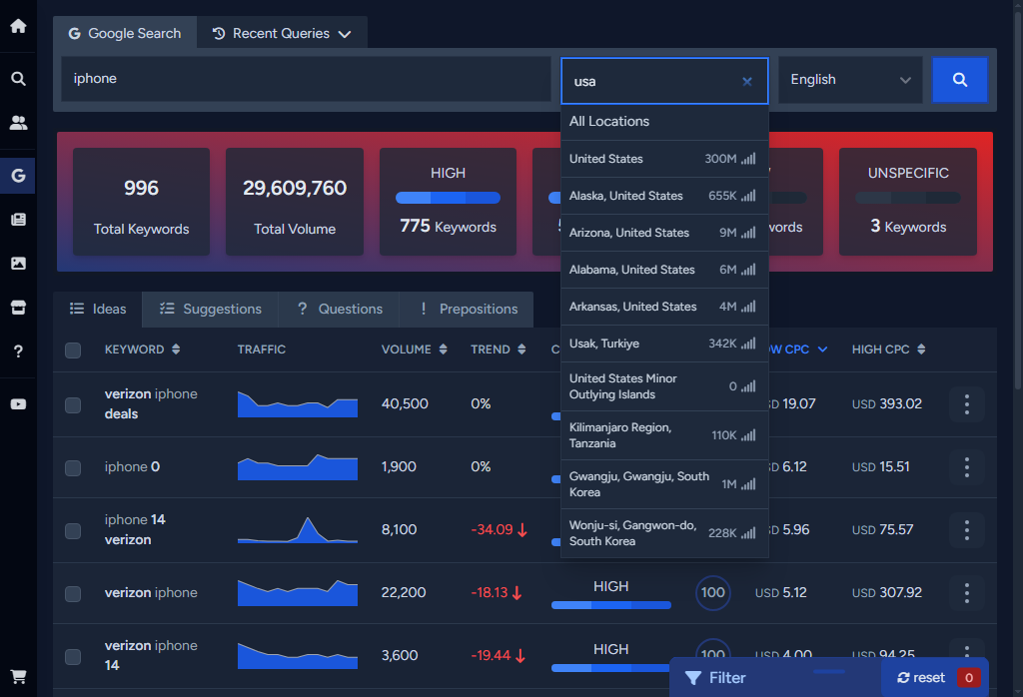The height and width of the screenshot is (697, 1023).
Task: Select Arizona, United States location
Action: 664,233
